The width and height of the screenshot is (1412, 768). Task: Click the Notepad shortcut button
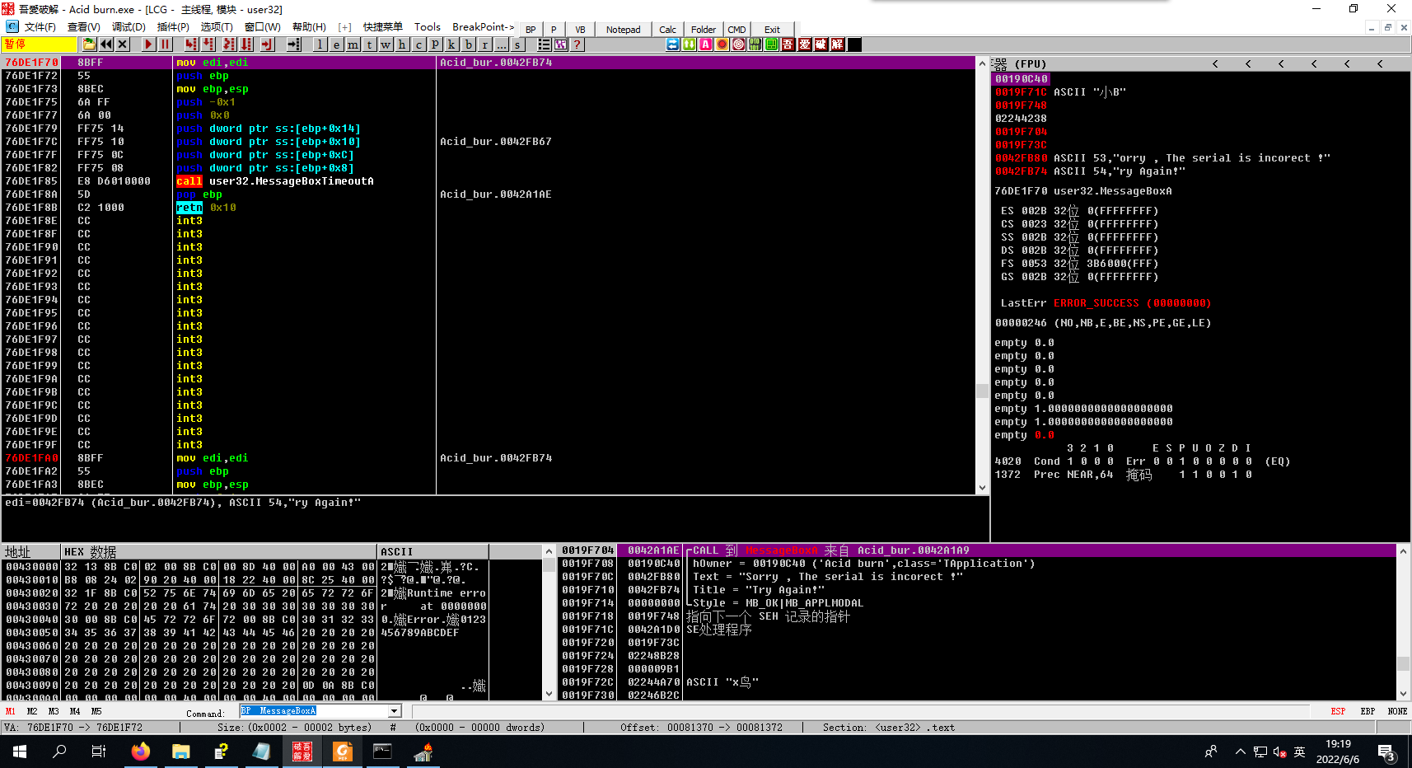[x=623, y=30]
